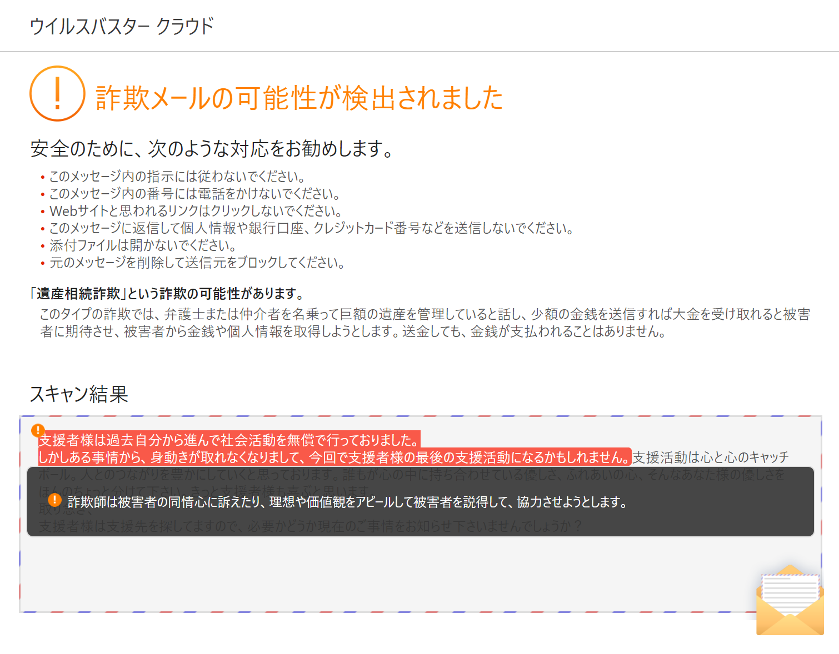839x654 pixels.
Task: Click the 安全のために、次のような対応をお勧めします heading
Action: 212,148
